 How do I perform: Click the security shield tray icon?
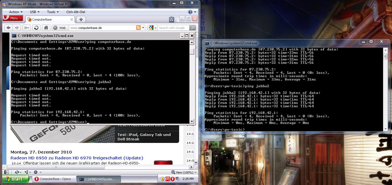(163, 179)
